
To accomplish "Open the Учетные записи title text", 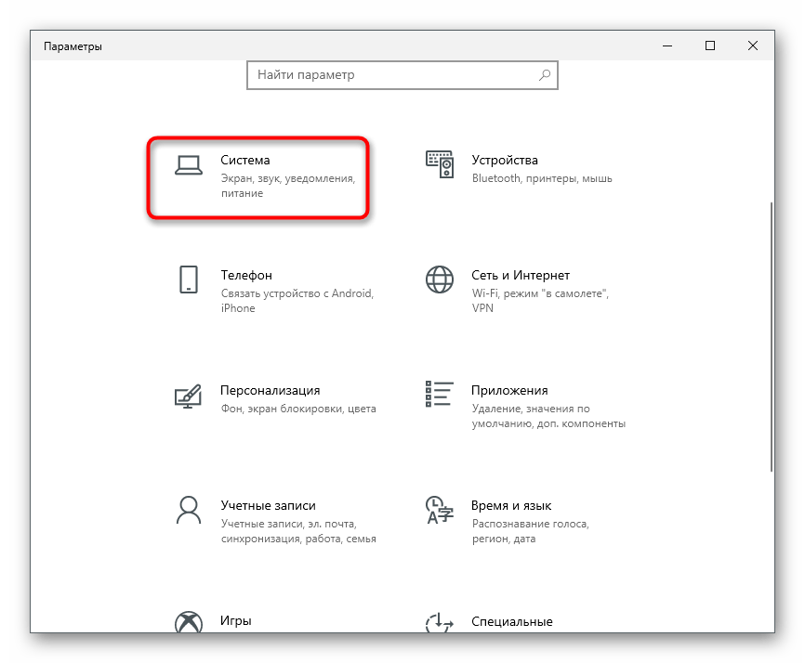I will tap(269, 506).
